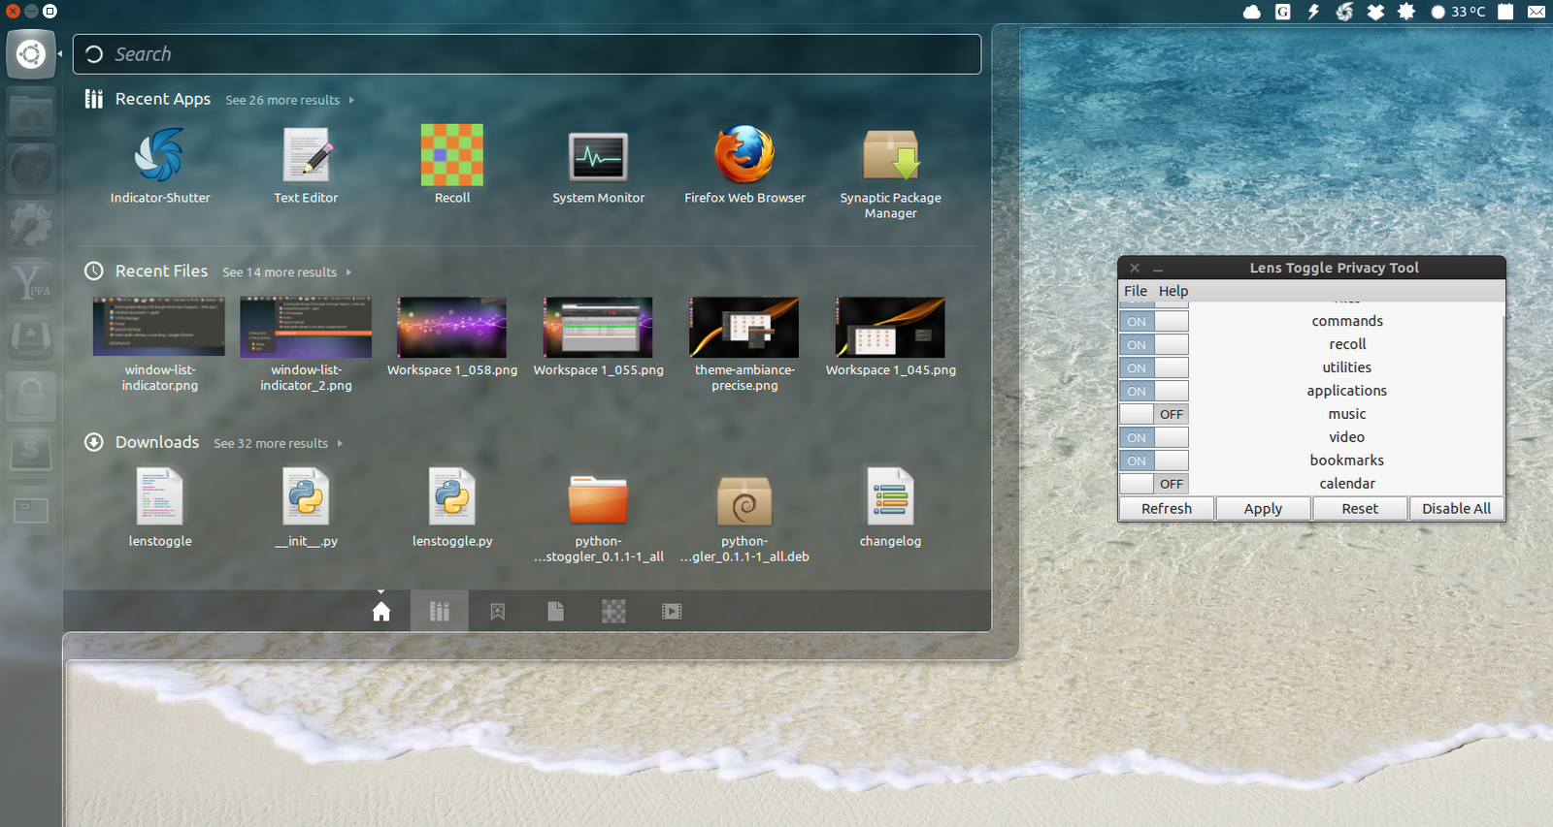Click the Ubuntu Dash button in the launcher
The image size is (1553, 827).
(31, 53)
